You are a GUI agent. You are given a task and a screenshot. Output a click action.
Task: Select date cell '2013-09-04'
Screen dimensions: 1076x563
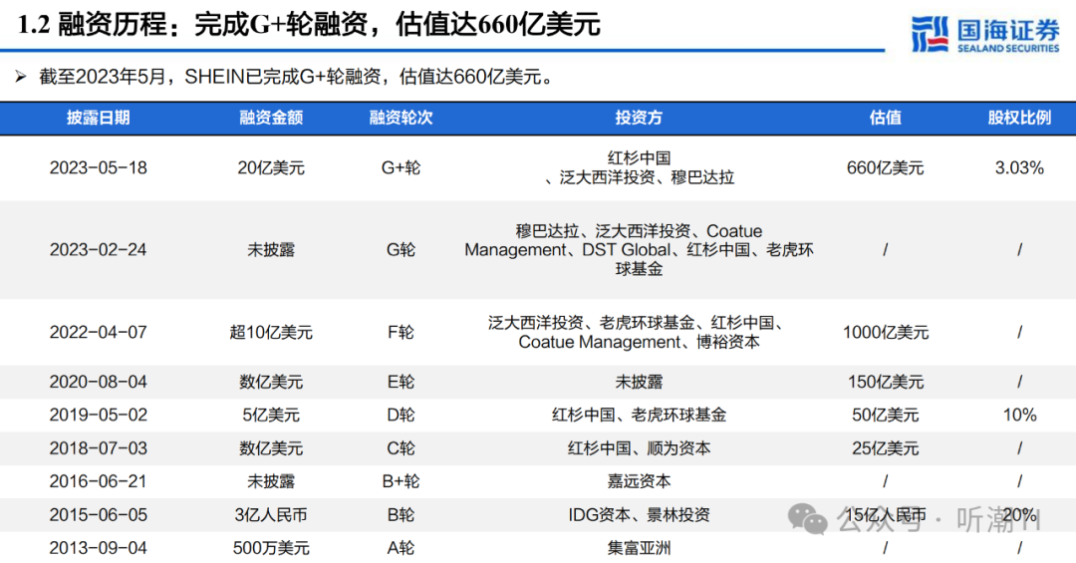click(98, 549)
